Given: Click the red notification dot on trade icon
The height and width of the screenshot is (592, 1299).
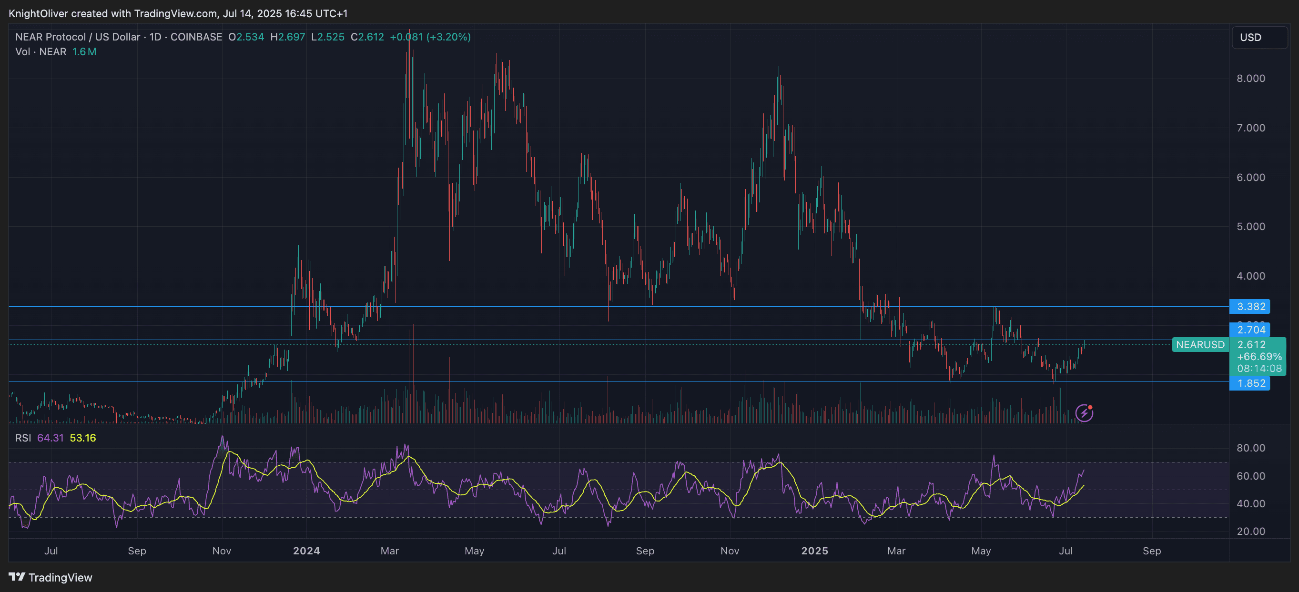Looking at the screenshot, I should coord(1090,406).
